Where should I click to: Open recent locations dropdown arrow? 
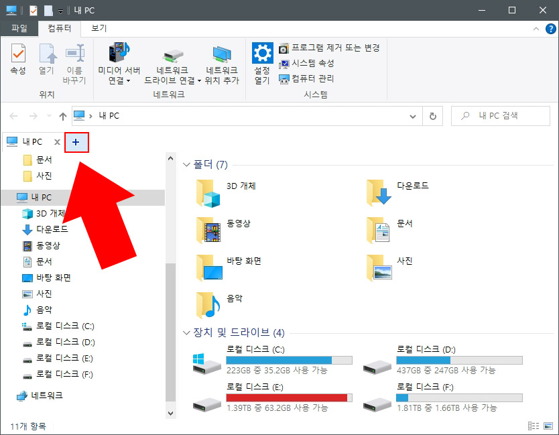49,116
